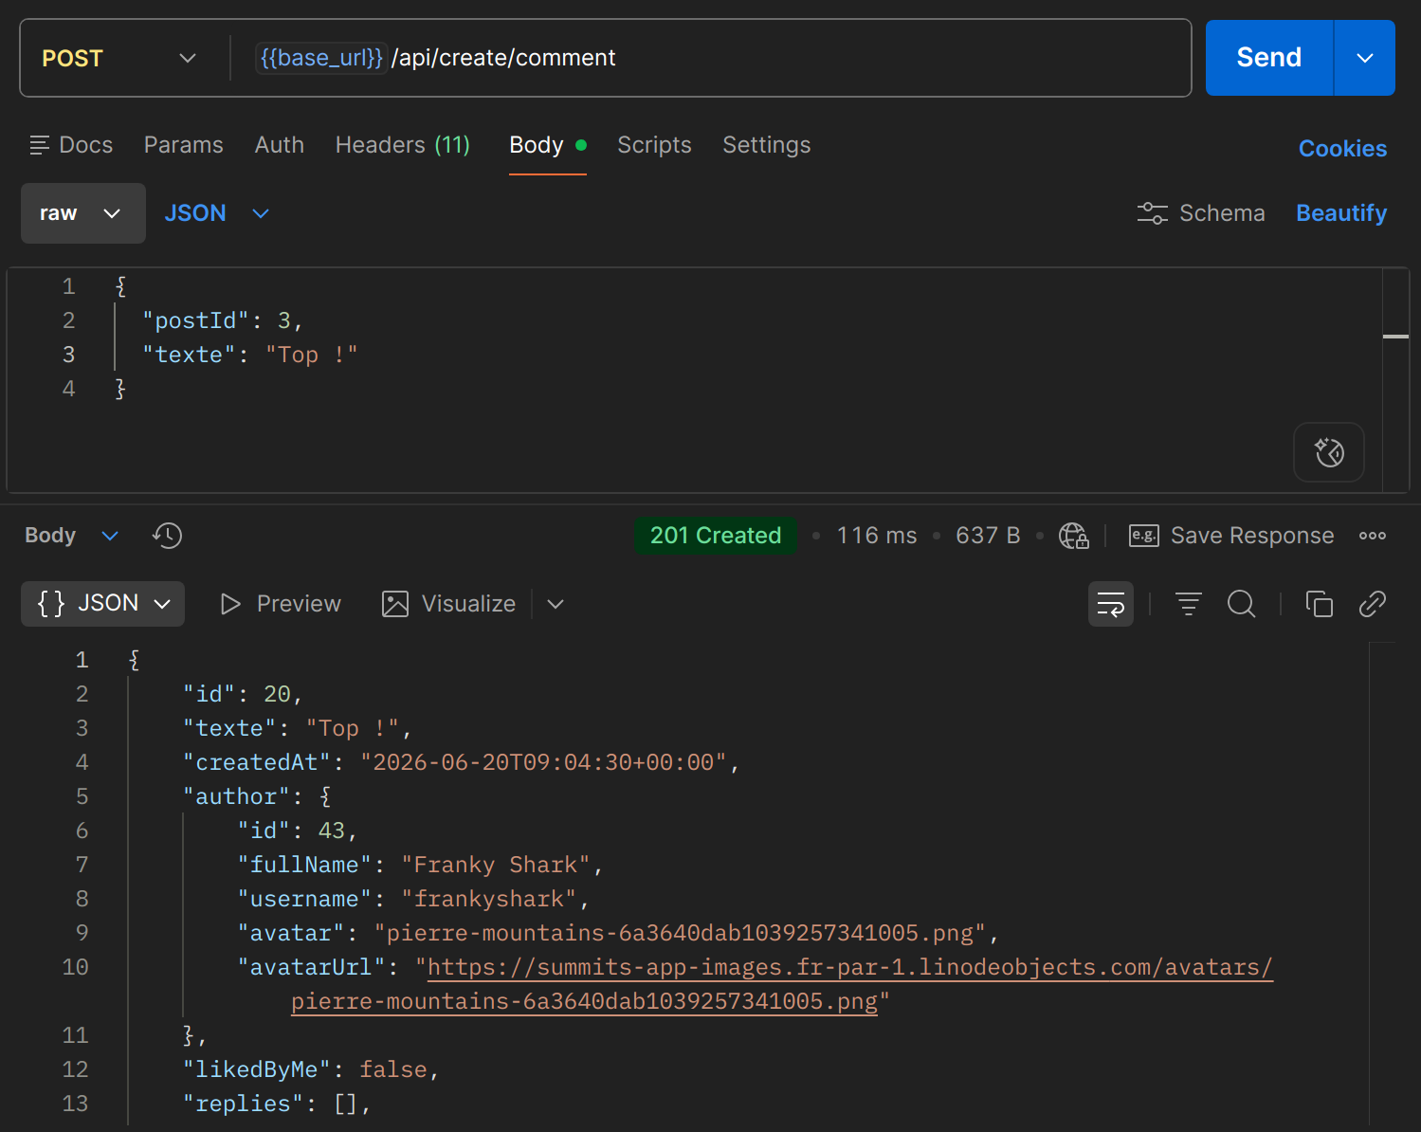
Task: Expand the Visualize options chevron
Action: [556, 604]
